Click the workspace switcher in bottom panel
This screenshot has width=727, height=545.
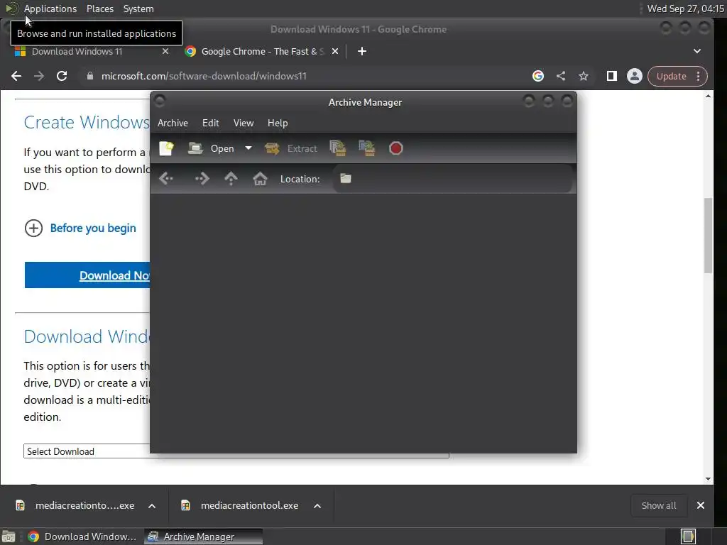click(688, 536)
